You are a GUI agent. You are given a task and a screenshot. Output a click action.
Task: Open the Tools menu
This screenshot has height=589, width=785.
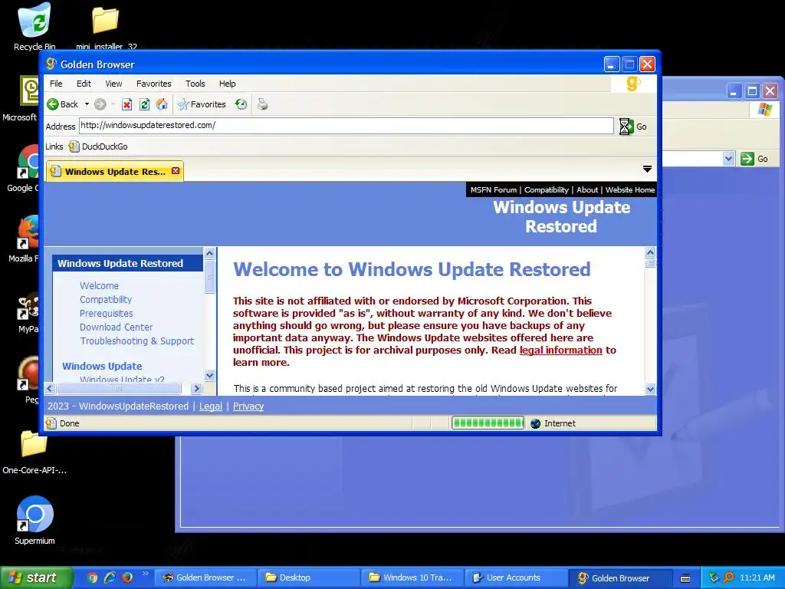pos(195,84)
